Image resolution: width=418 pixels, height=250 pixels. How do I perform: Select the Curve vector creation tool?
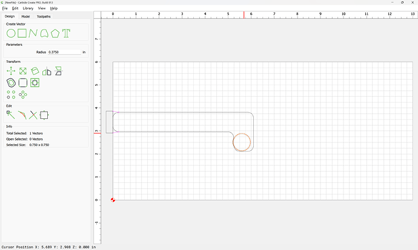[44, 33]
